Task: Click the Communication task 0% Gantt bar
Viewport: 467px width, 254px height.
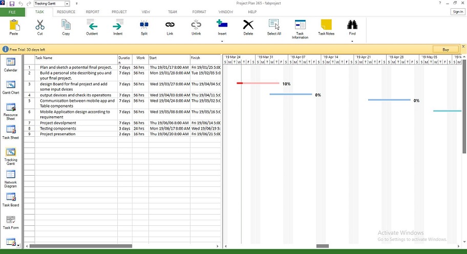Action: click(x=389, y=100)
